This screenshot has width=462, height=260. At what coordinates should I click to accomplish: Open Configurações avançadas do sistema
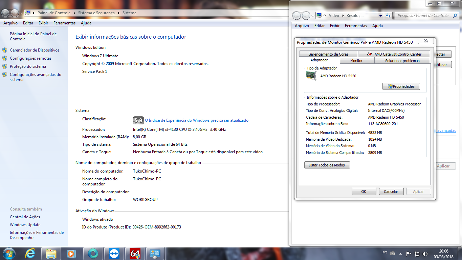click(x=36, y=77)
